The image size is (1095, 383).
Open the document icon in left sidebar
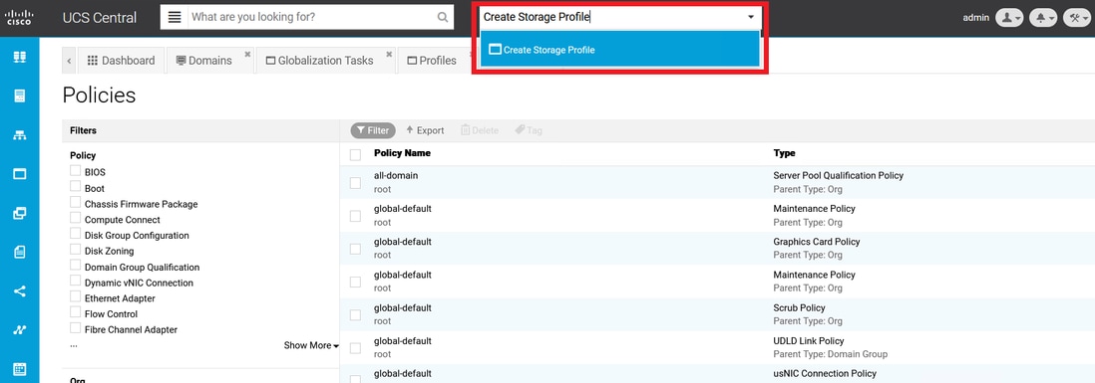pyautogui.click(x=20, y=252)
